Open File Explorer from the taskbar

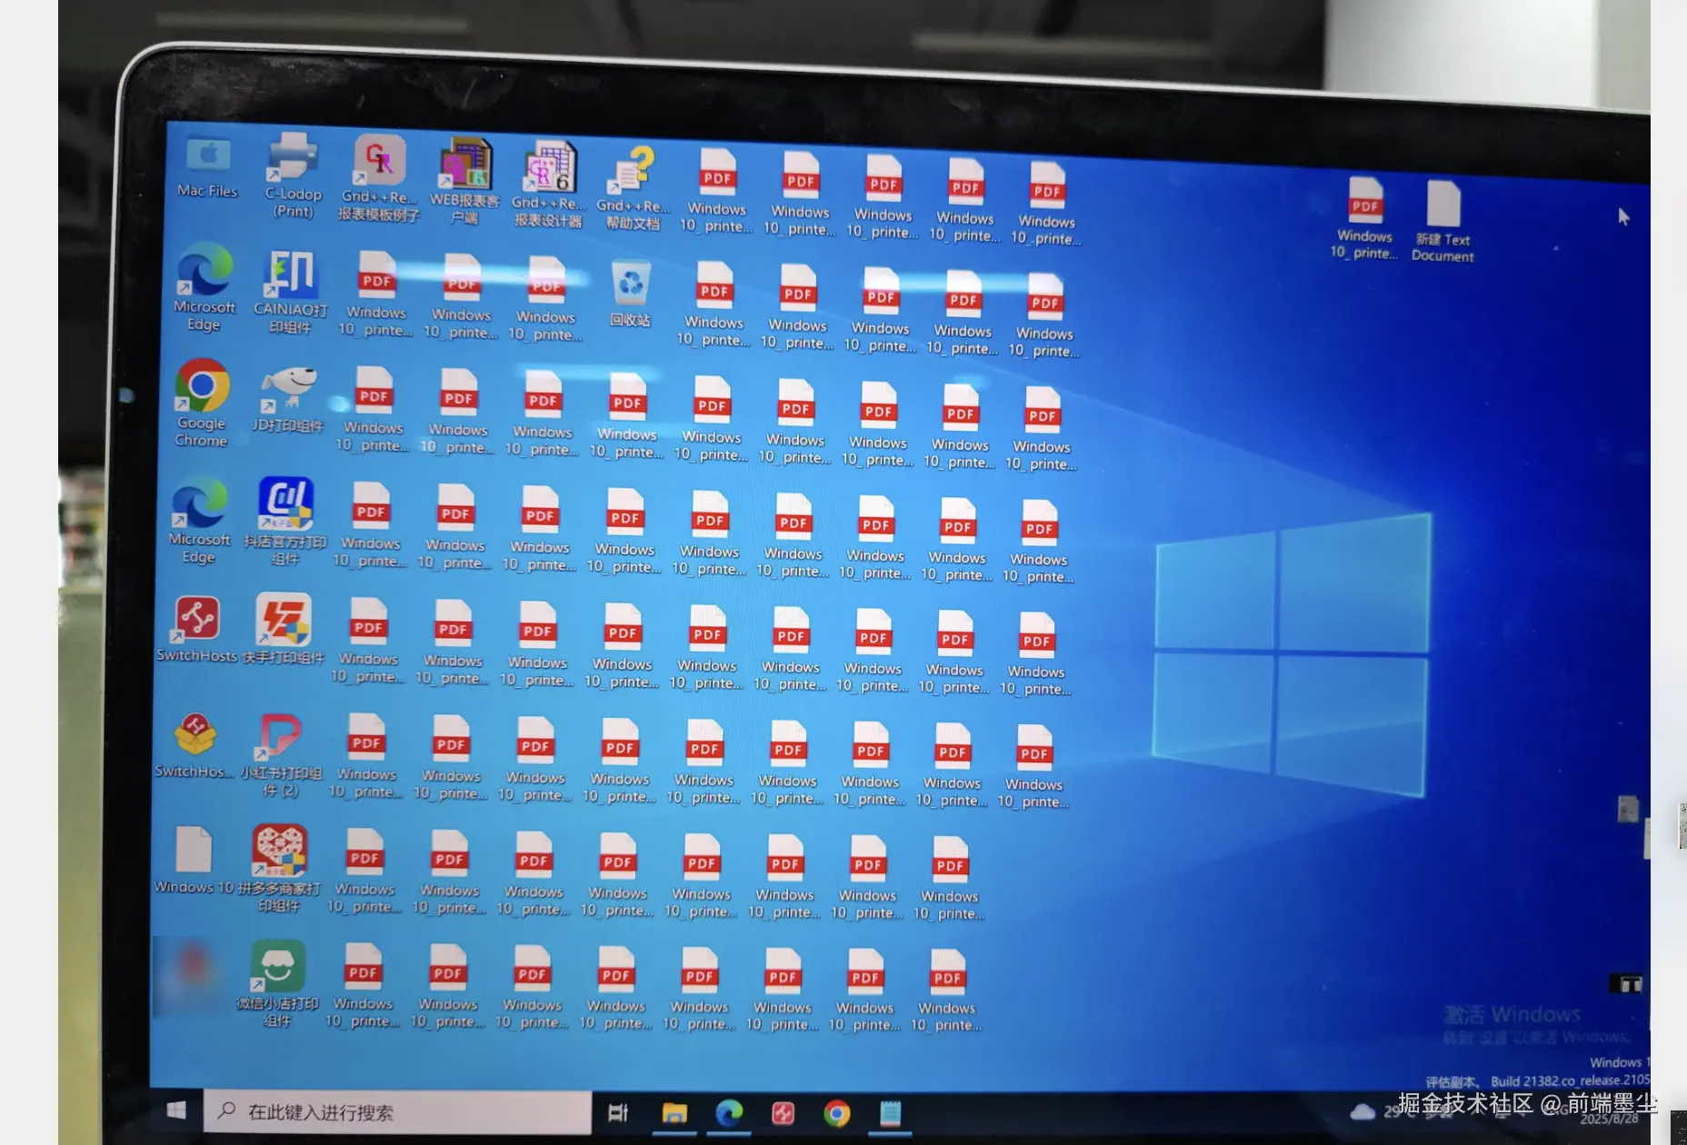pyautogui.click(x=674, y=1113)
